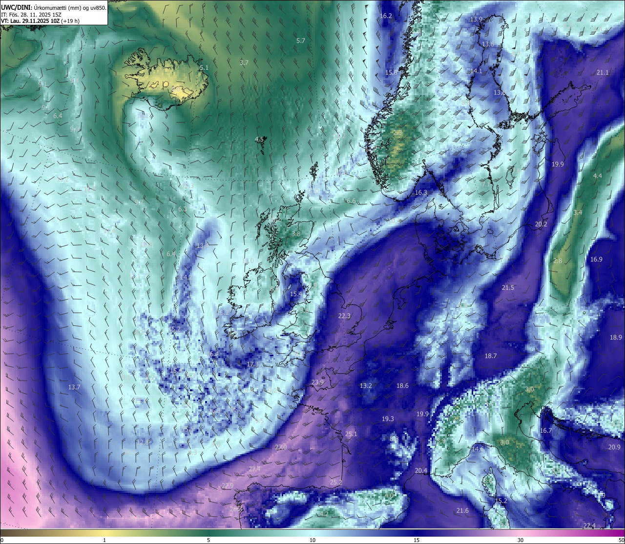Click the map value "14.1" over Scandinavia
625x544 pixels.
click(476, 71)
